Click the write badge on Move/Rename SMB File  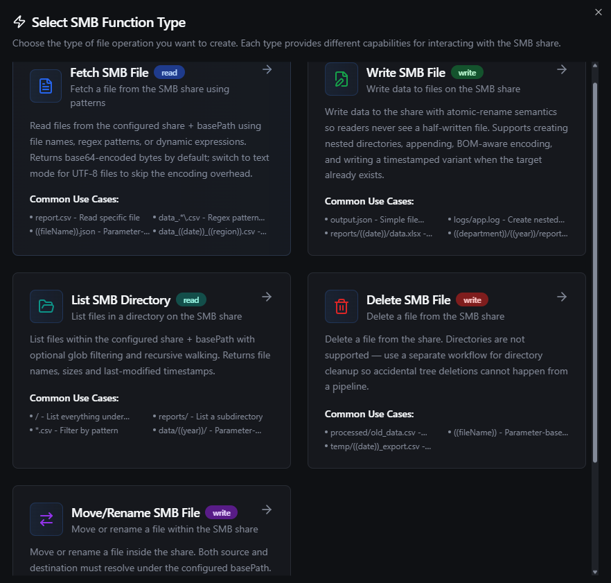222,513
